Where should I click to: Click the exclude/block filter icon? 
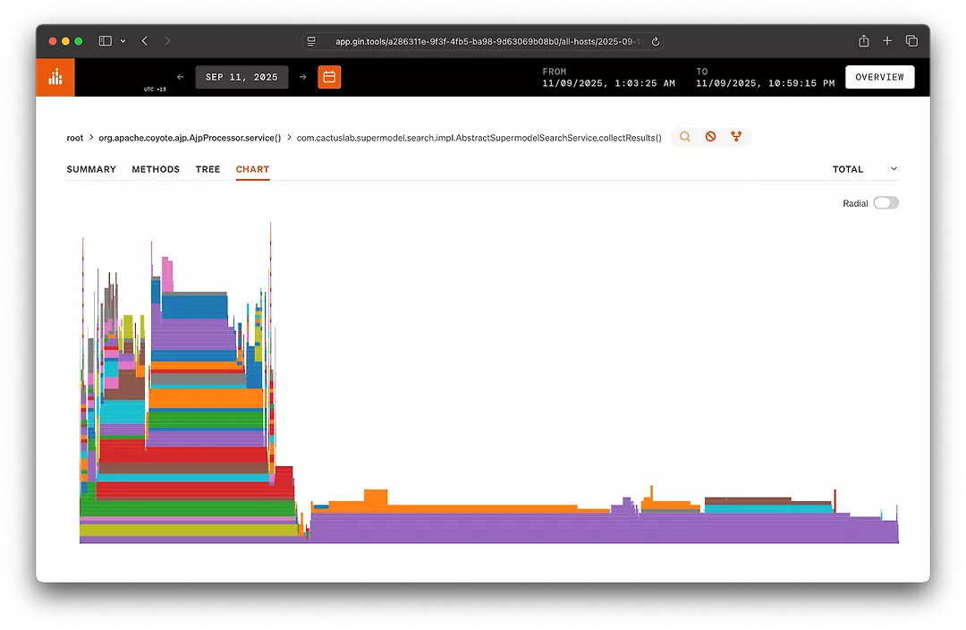point(710,137)
